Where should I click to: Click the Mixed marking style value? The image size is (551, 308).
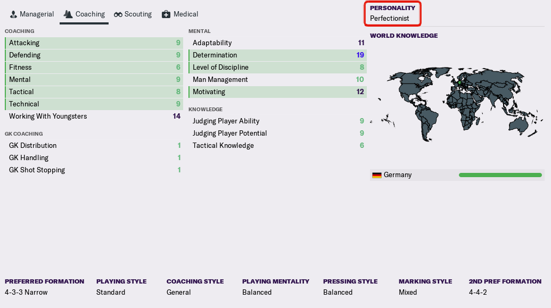(408, 292)
